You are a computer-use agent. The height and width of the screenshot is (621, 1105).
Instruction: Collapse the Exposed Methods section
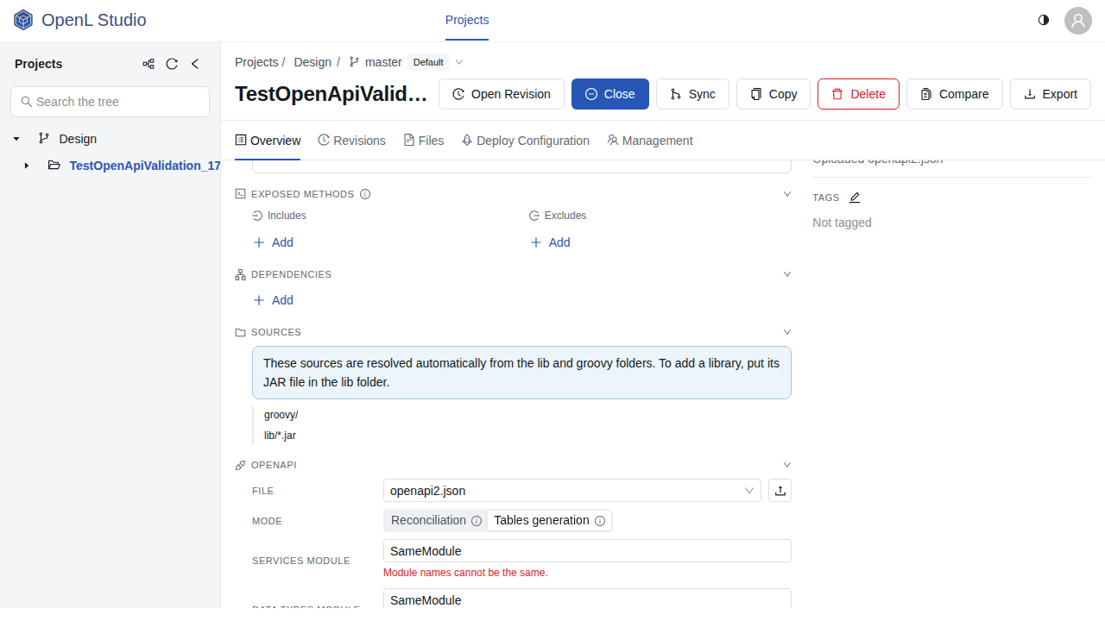click(x=786, y=194)
